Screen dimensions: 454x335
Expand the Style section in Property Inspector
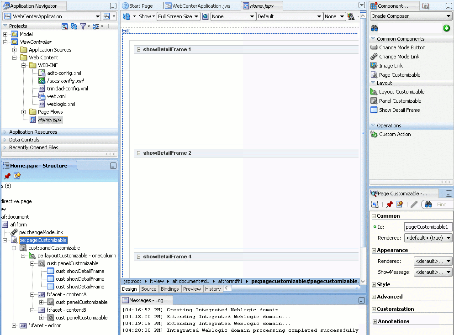[374, 285]
